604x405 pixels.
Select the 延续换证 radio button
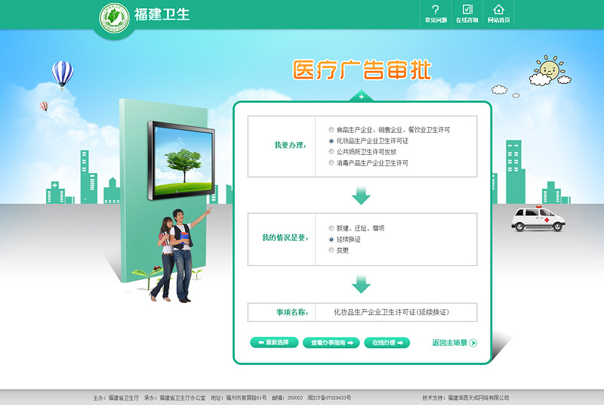[331, 240]
